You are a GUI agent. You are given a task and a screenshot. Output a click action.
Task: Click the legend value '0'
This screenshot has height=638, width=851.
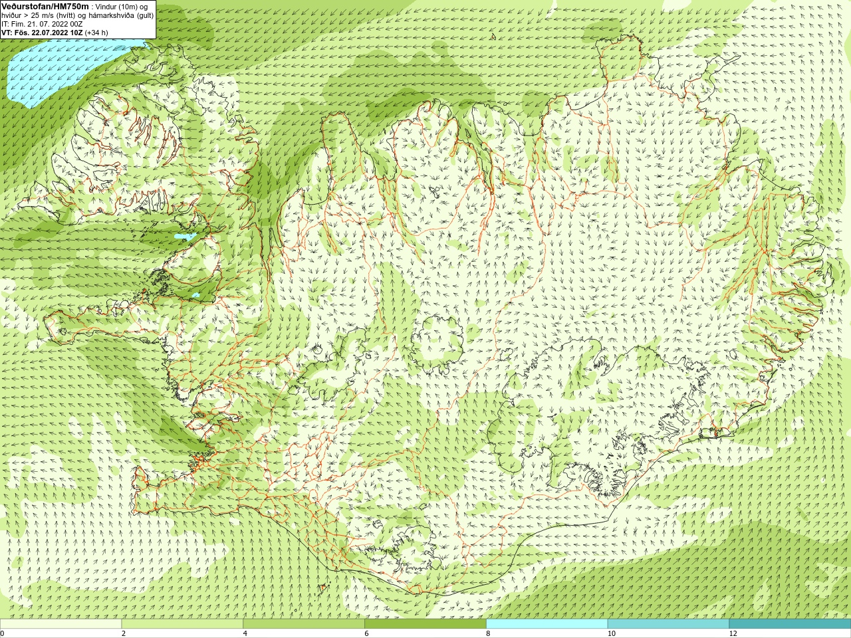[x=3, y=633]
